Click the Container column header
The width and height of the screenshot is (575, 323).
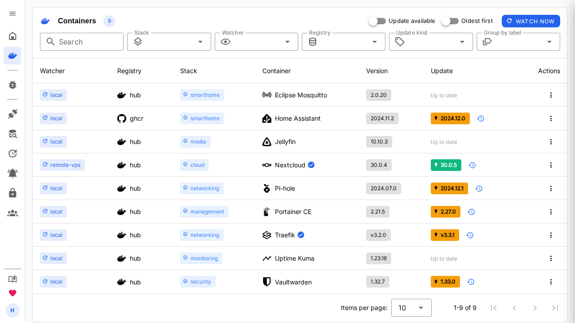click(276, 71)
